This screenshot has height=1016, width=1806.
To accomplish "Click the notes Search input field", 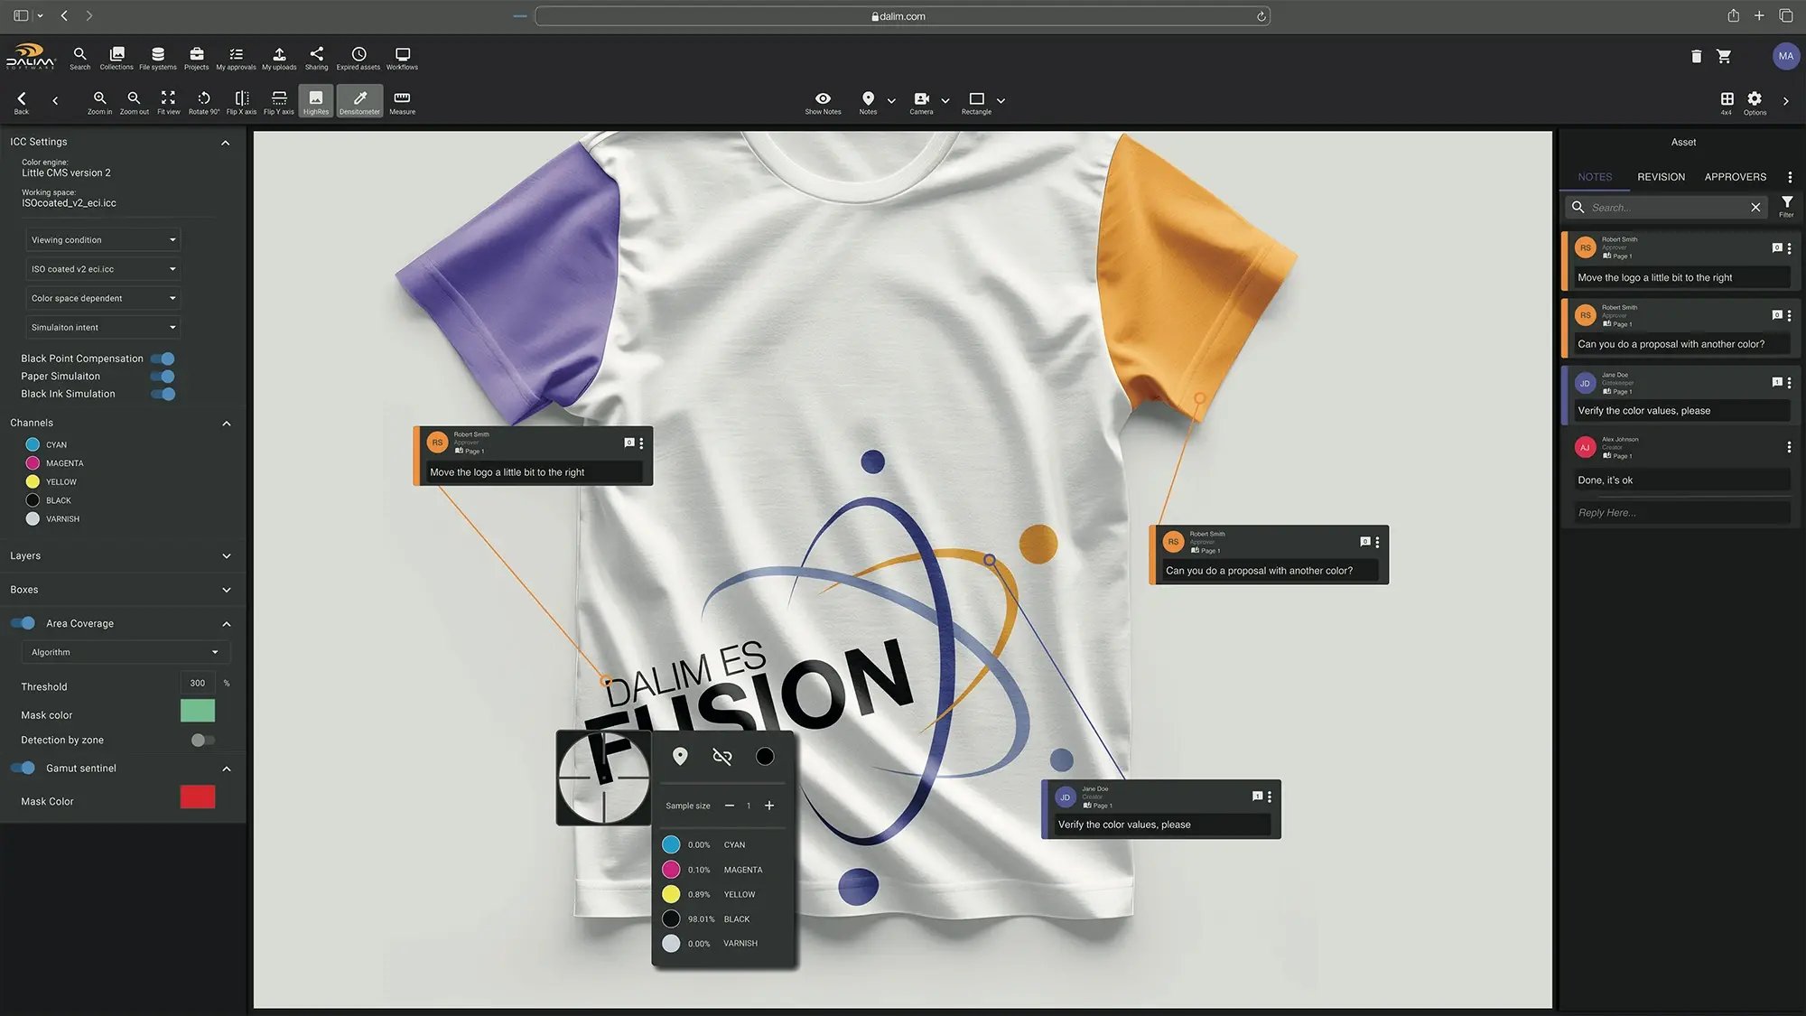I will pyautogui.click(x=1667, y=208).
